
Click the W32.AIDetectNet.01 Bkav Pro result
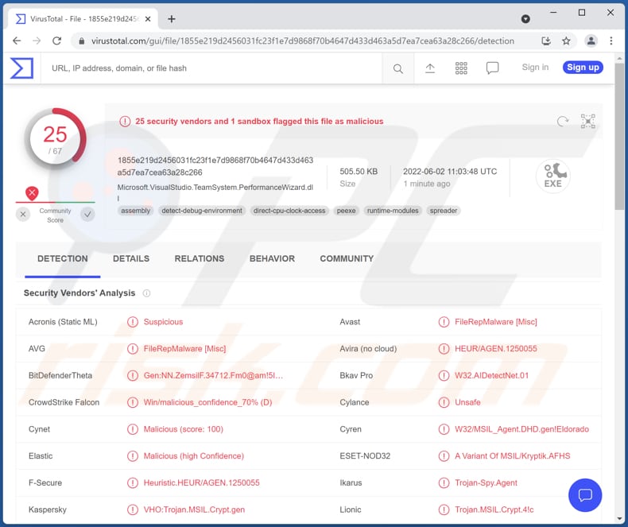(491, 376)
